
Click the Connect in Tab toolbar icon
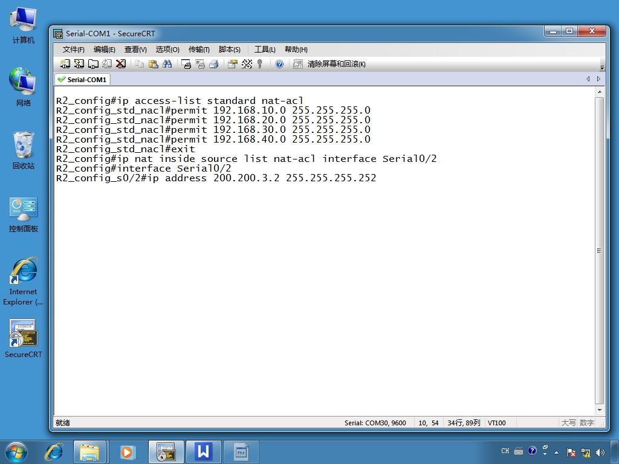click(93, 64)
